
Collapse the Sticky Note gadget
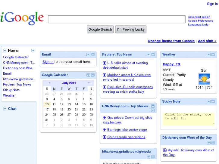(x=213, y=101)
